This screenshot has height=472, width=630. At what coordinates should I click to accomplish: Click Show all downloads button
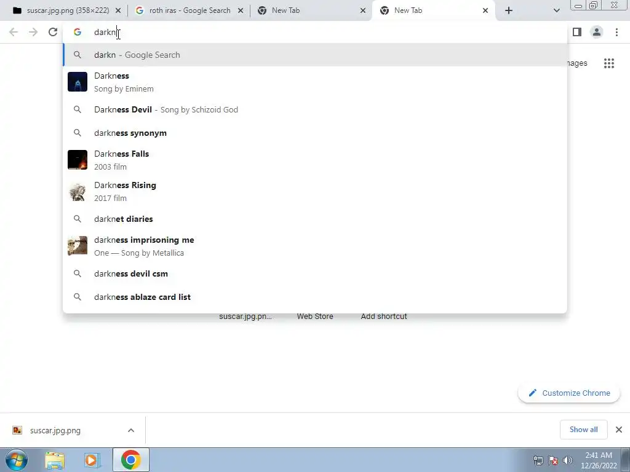(x=583, y=430)
